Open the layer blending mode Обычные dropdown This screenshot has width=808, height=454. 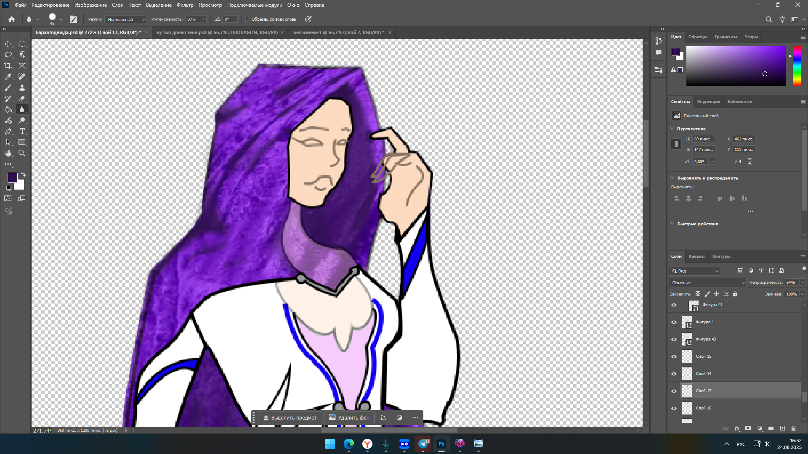[707, 282]
